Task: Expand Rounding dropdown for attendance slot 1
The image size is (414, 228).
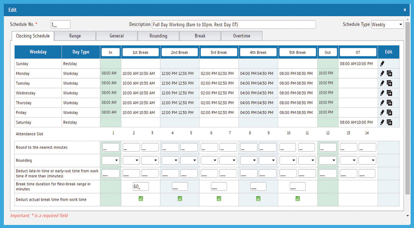Action: 111,160
